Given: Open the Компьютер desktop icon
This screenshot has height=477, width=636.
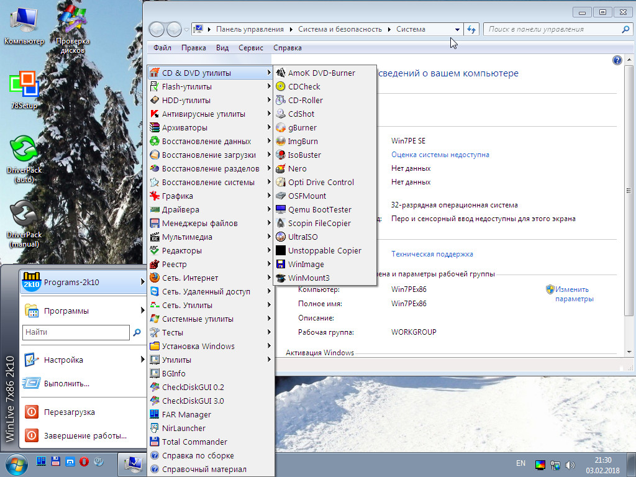Looking at the screenshot, I should point(24,25).
